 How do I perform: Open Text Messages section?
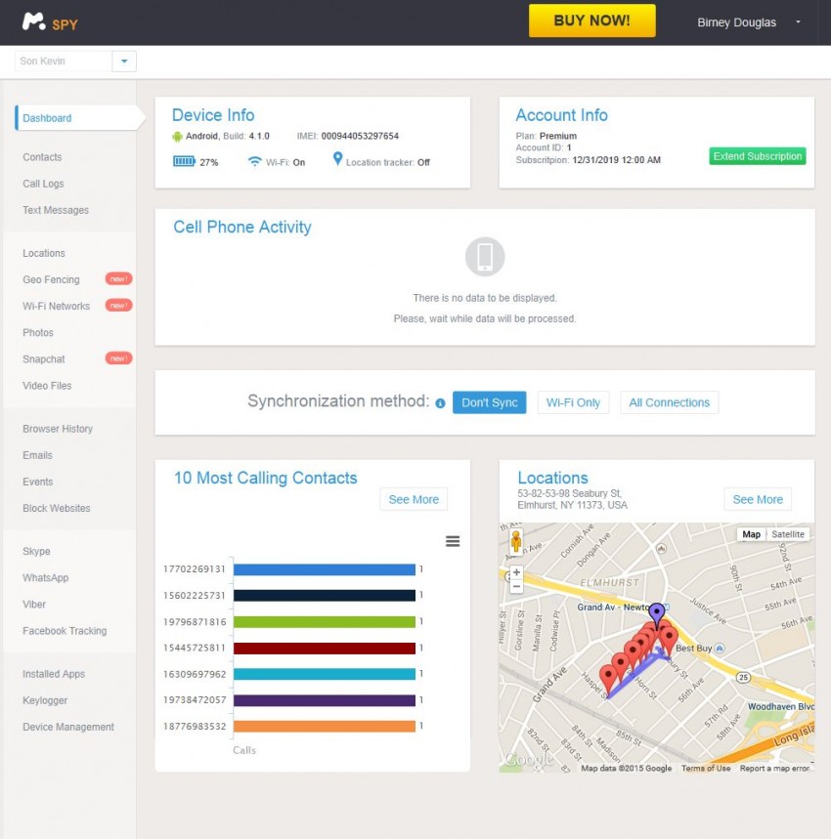click(x=56, y=210)
